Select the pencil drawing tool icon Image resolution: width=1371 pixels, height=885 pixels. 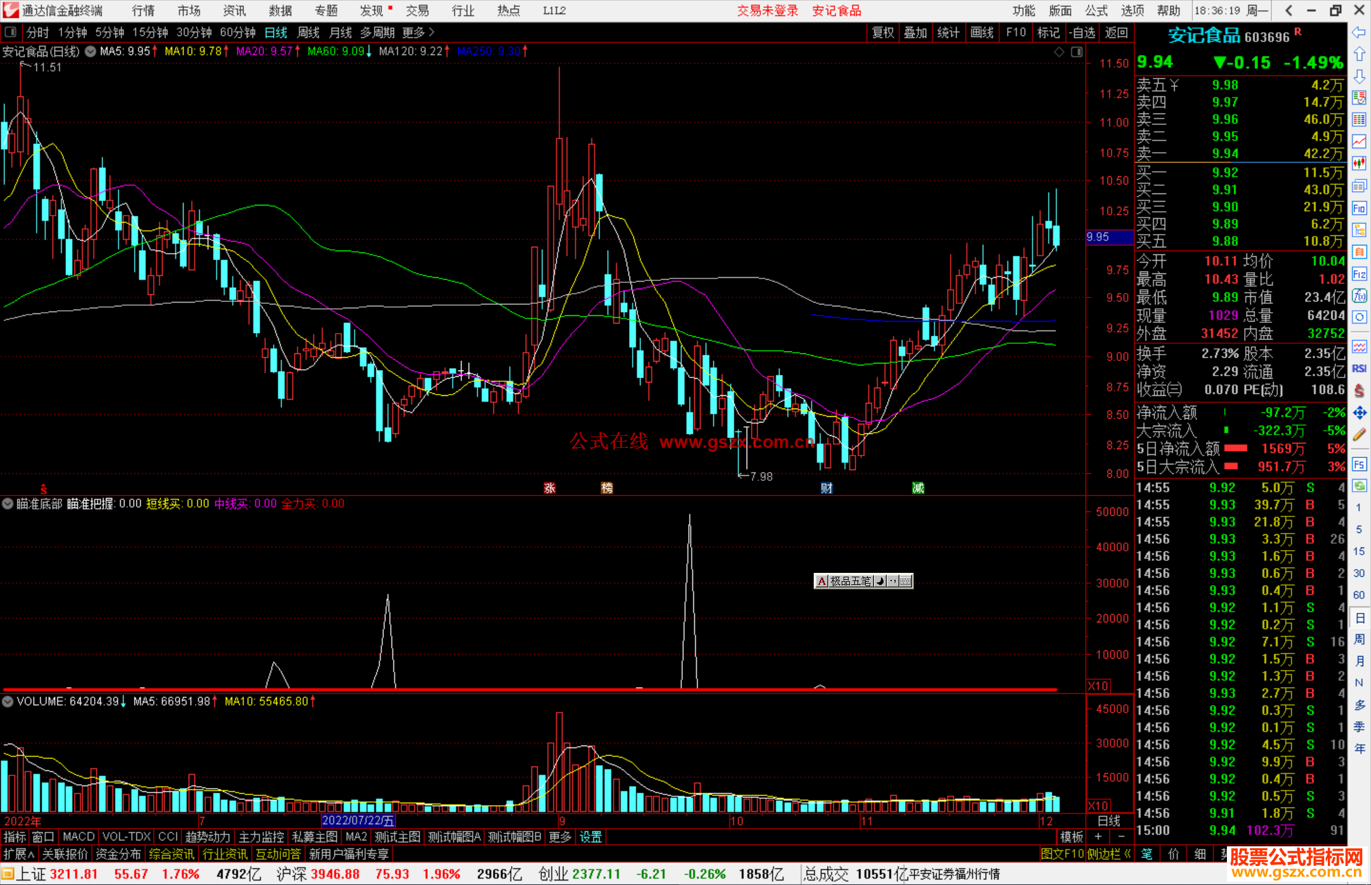(1359, 435)
